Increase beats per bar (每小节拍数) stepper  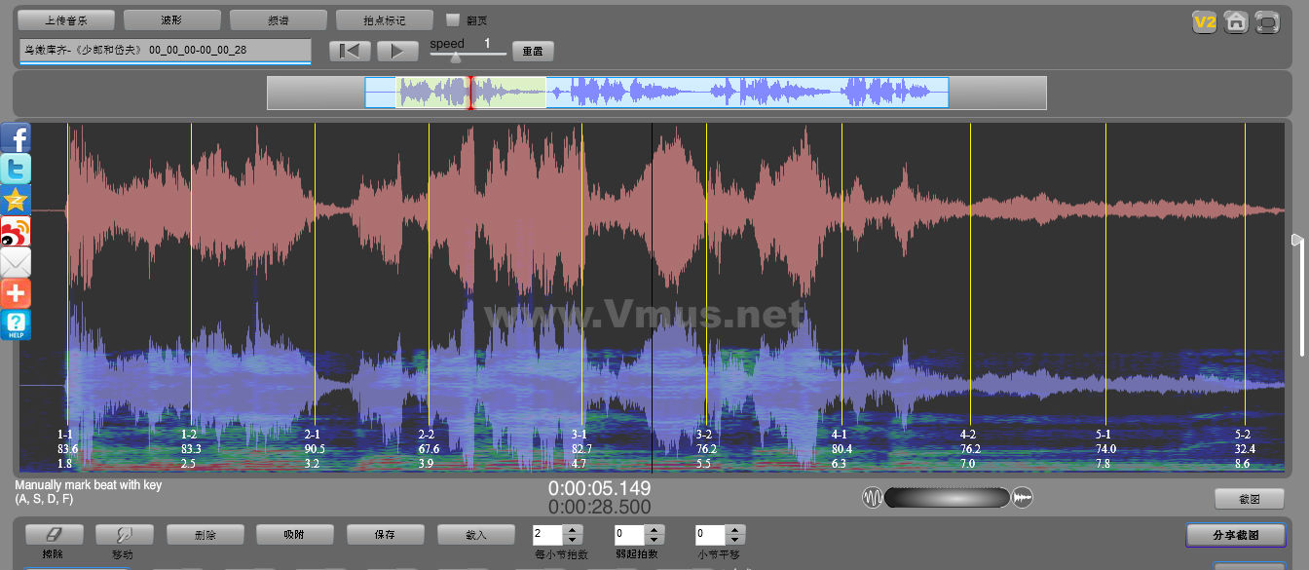point(573,529)
